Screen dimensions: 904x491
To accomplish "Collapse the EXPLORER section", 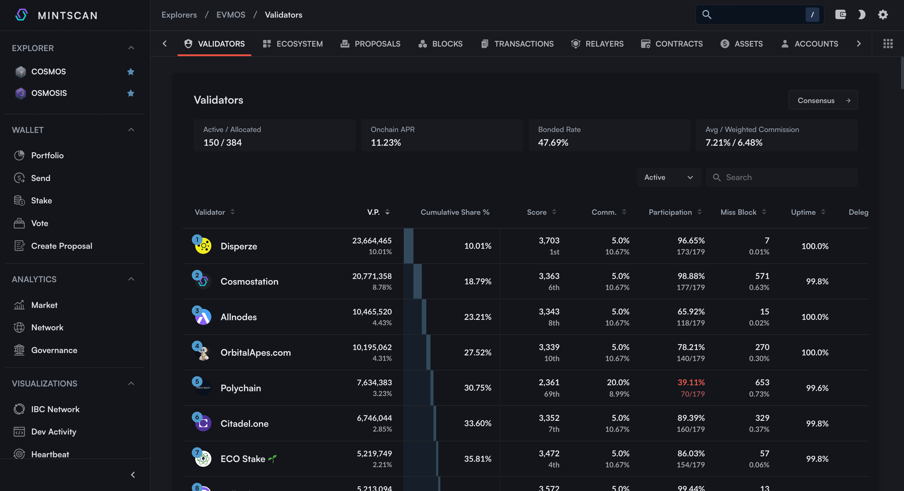I will point(131,48).
